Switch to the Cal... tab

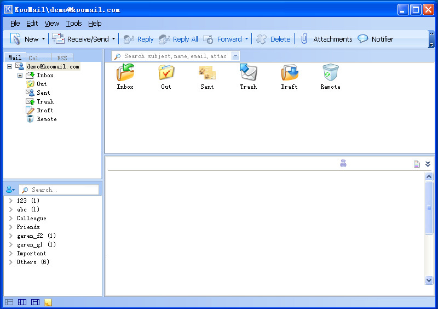pyautogui.click(x=38, y=58)
